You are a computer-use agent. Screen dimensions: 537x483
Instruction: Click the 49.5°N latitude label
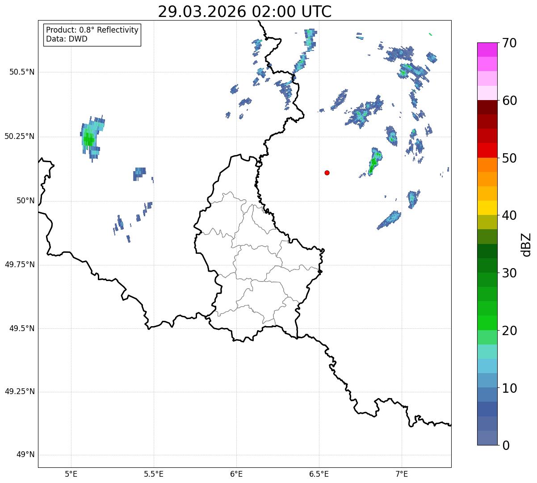coord(22,328)
